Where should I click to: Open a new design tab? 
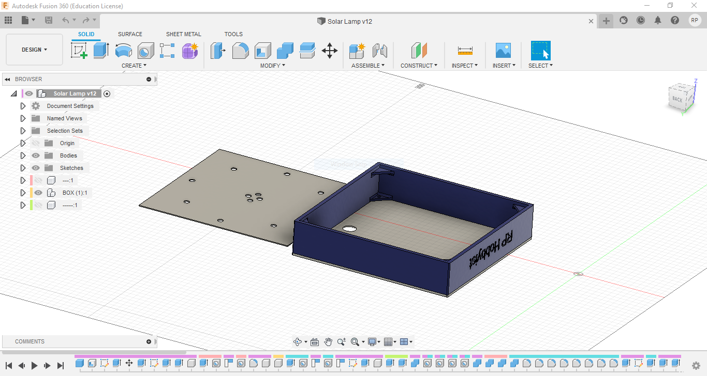tap(606, 21)
